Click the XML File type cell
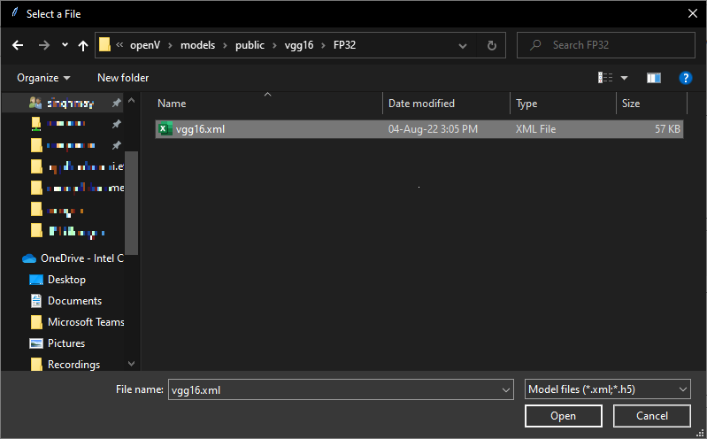Screen dimensions: 707x439 (535, 129)
